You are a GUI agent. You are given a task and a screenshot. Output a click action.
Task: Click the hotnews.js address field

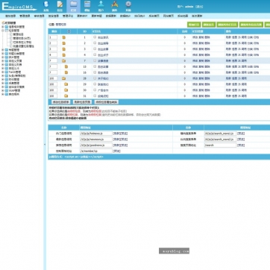click(96, 134)
